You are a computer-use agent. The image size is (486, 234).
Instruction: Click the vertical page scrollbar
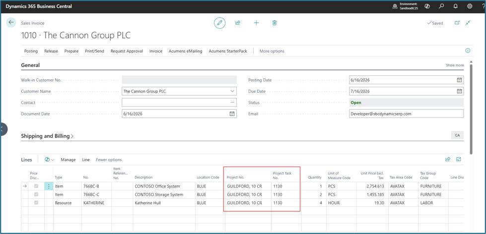[471, 109]
